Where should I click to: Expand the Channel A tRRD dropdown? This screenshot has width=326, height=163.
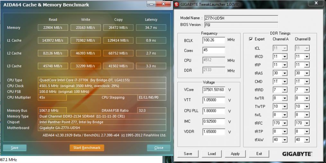coord(285,90)
